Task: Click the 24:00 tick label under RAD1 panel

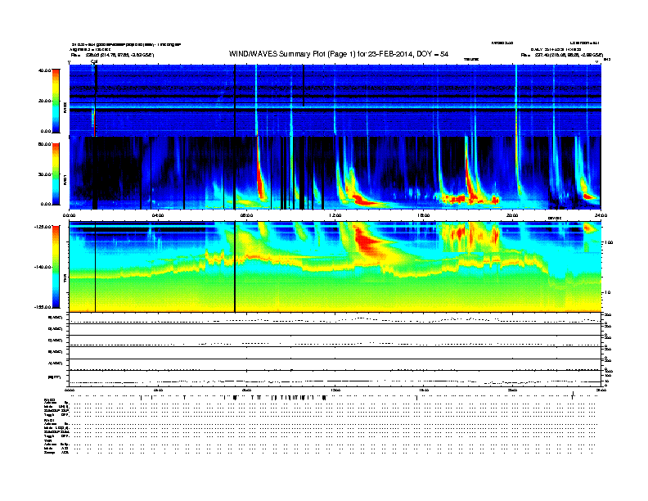Action: [x=601, y=215]
